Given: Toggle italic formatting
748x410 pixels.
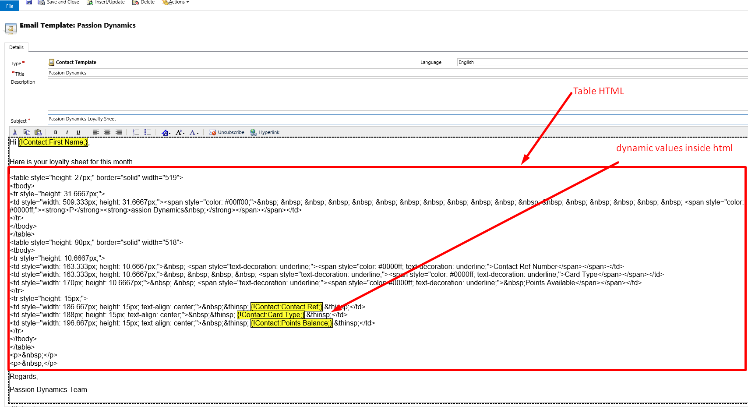Looking at the screenshot, I should 67,132.
